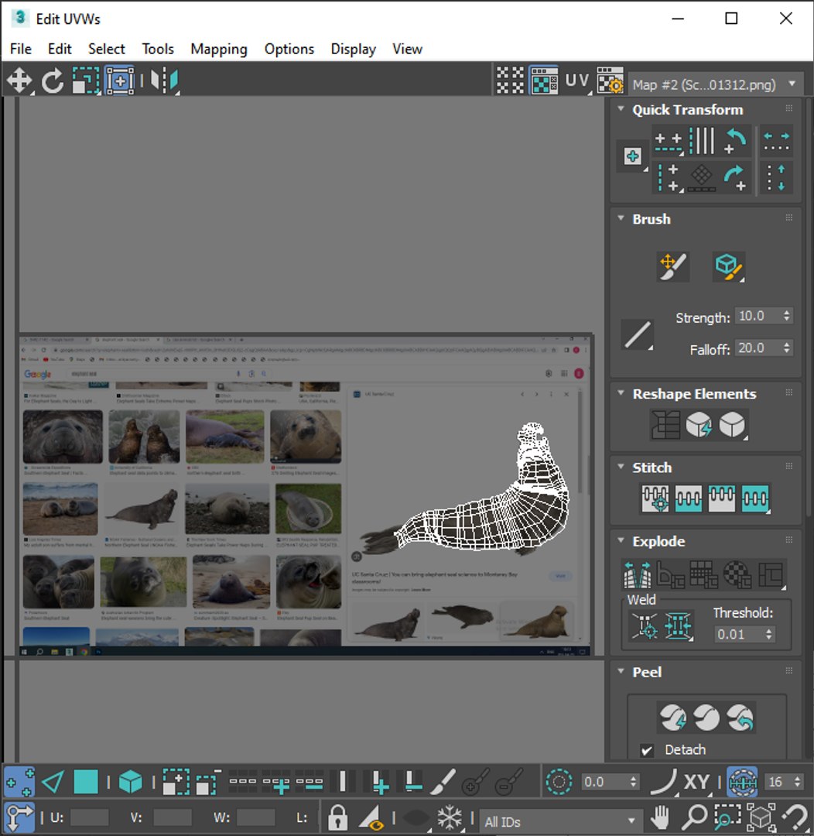Image resolution: width=814 pixels, height=836 pixels.
Task: Activate the Freeform mode tool
Action: [120, 81]
